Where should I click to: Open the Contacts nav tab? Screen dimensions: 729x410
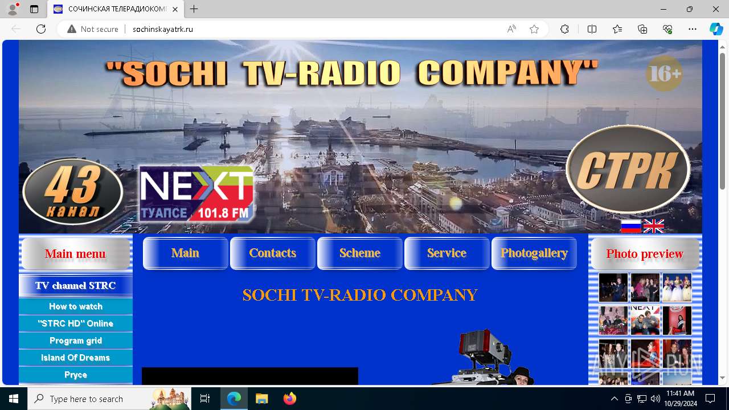[x=273, y=253]
